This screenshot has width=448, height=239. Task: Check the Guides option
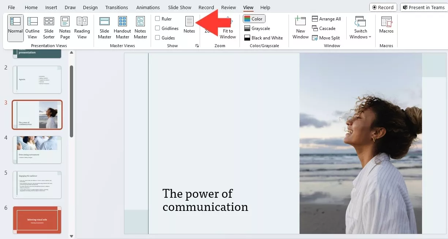pos(158,38)
